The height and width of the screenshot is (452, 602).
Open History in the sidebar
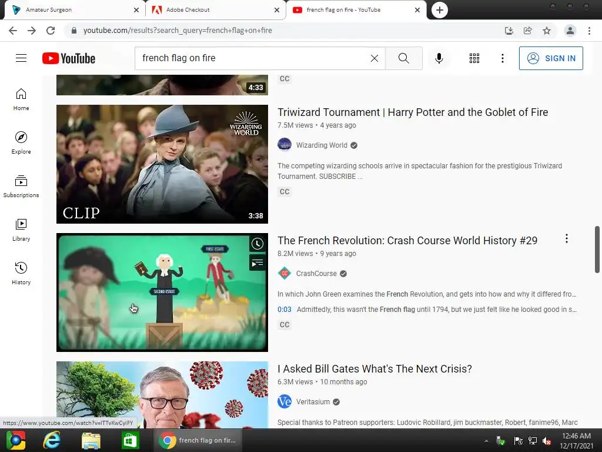(21, 273)
